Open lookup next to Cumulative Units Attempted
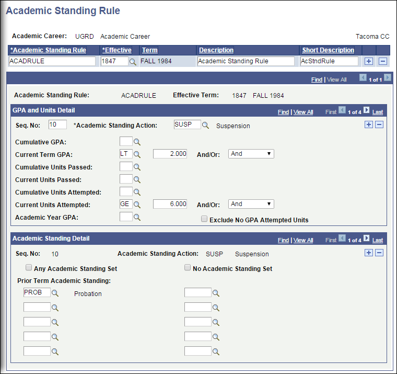397x374 pixels. point(137,192)
